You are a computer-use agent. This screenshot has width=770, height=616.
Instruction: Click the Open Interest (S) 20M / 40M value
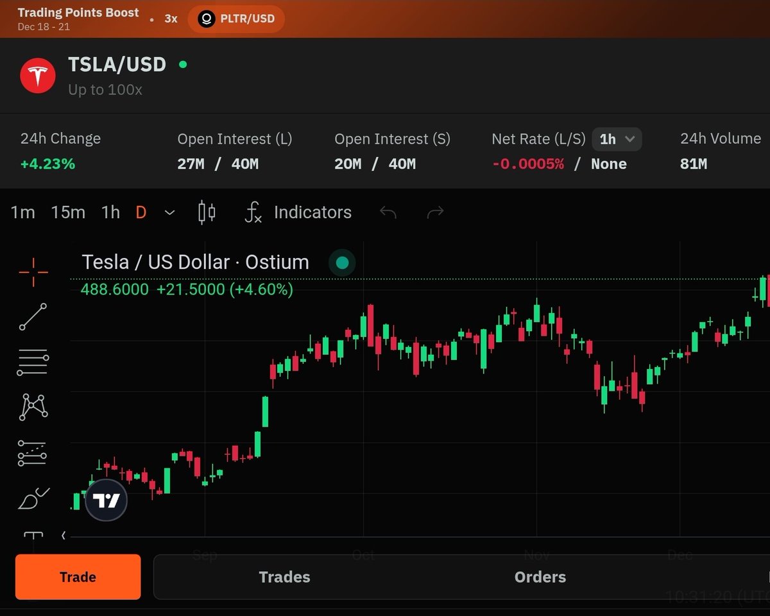click(375, 164)
